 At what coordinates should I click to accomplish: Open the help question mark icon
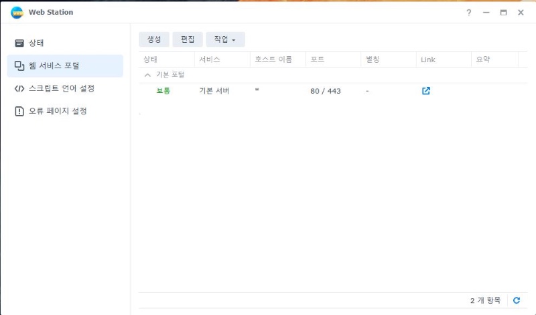[x=469, y=13]
